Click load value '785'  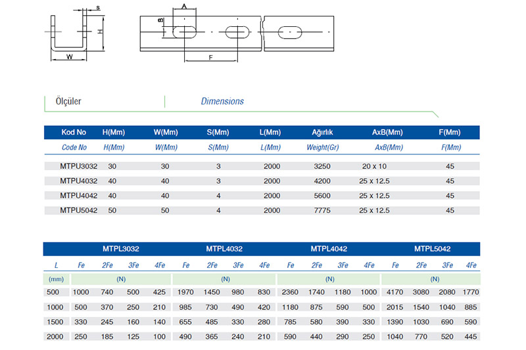(x=290, y=322)
